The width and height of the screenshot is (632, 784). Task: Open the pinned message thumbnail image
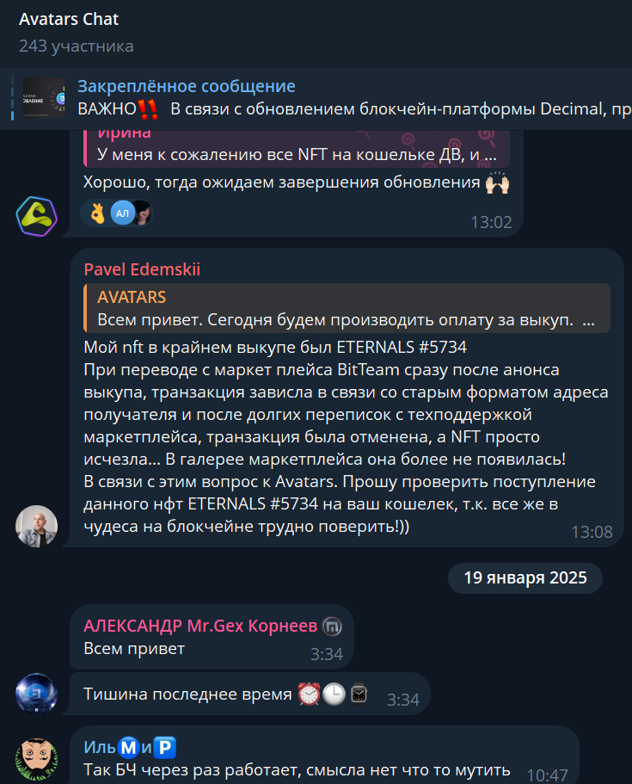click(x=44, y=98)
